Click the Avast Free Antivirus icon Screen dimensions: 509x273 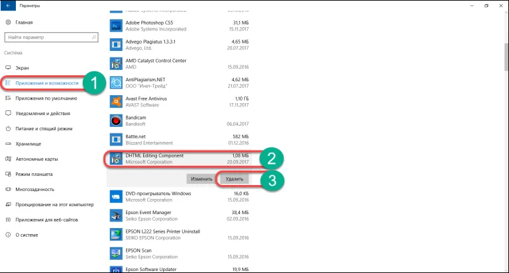point(116,102)
